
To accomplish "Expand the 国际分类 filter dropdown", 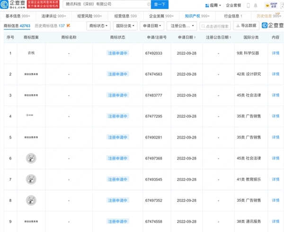I will [125, 26].
